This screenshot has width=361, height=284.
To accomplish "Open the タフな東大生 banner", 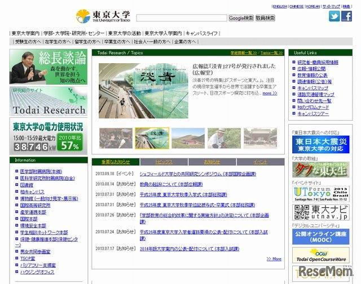I will [x=321, y=170].
